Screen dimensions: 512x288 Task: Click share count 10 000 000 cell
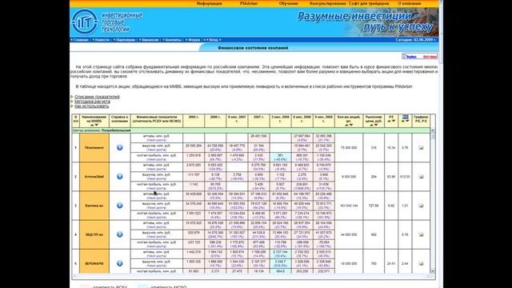(349, 262)
